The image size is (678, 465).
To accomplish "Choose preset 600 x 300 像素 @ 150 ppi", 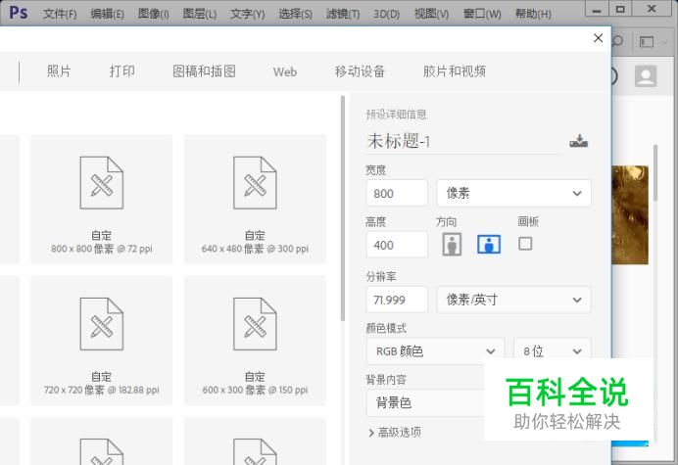I will pos(255,340).
